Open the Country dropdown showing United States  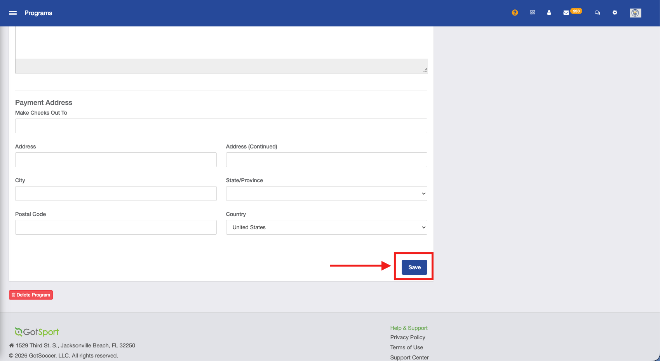(x=326, y=227)
